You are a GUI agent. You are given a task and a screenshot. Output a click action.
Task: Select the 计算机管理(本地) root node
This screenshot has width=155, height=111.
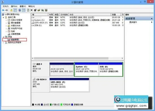[12, 14]
